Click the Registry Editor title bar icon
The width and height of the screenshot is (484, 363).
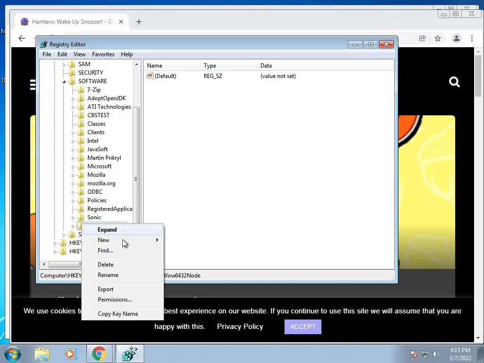coord(44,44)
